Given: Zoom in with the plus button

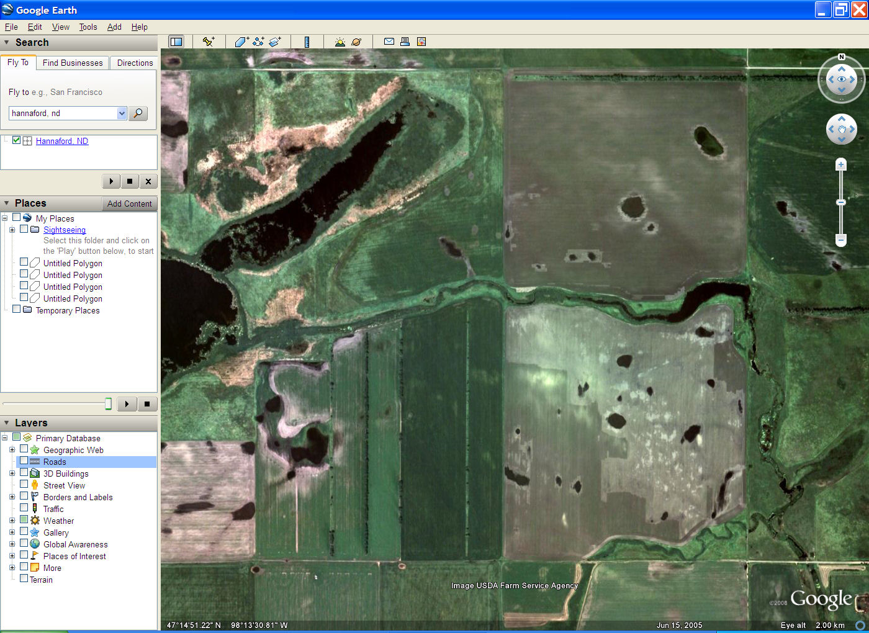Looking at the screenshot, I should click(841, 164).
